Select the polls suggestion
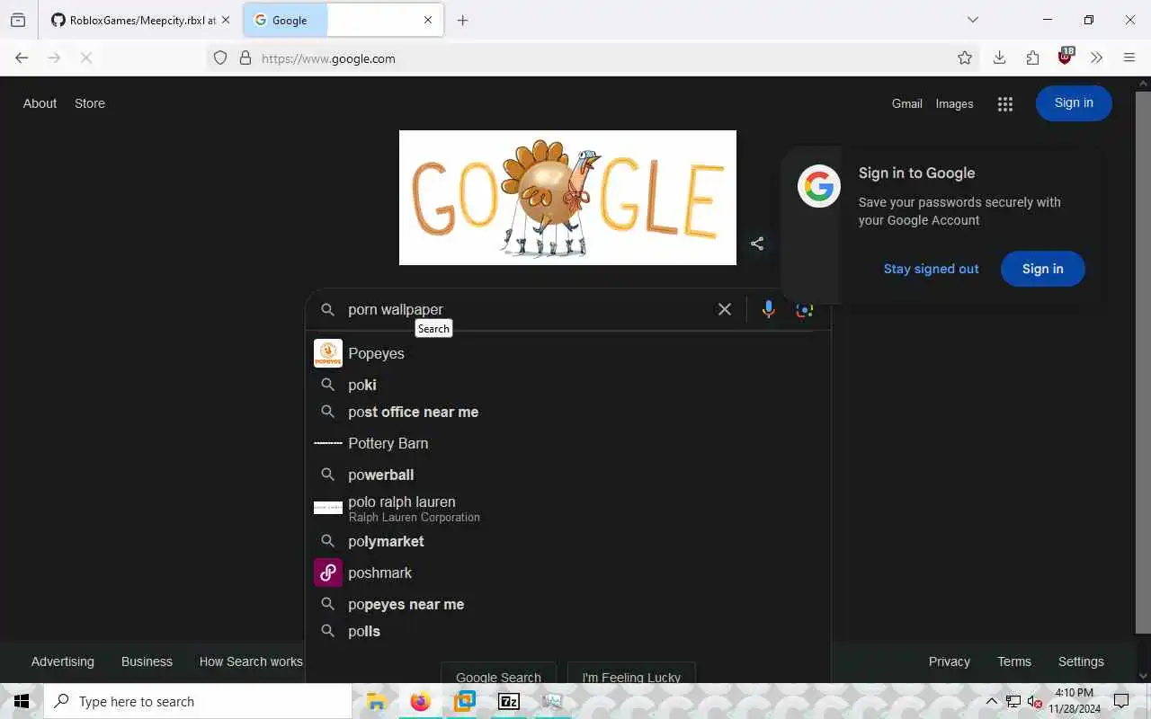This screenshot has height=719, width=1151. coord(568,631)
